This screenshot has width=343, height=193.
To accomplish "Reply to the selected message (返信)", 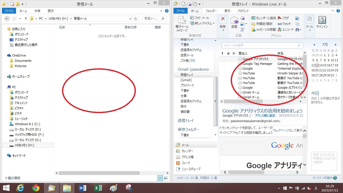I will 234,22.
